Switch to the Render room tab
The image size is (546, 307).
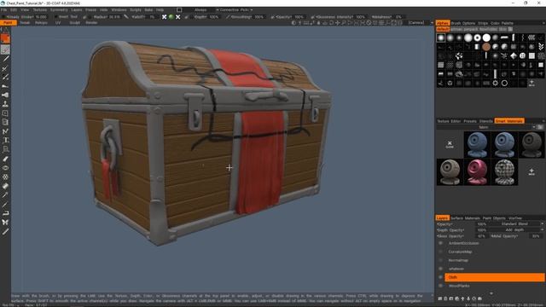tap(91, 23)
